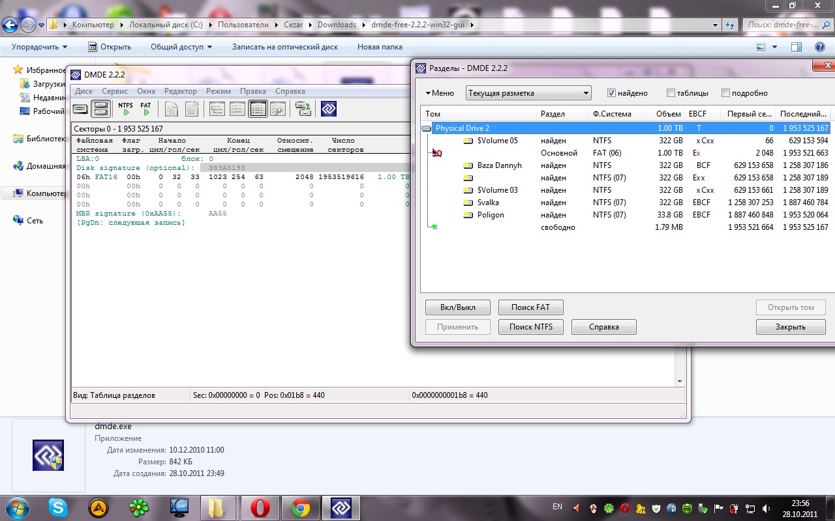Uncheck the "найдено" checkbox
This screenshot has height=521, width=835.
tap(611, 93)
